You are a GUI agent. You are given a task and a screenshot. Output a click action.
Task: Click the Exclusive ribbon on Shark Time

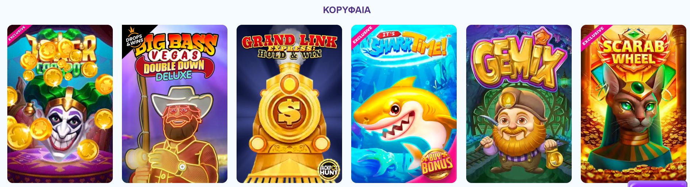pos(362,35)
